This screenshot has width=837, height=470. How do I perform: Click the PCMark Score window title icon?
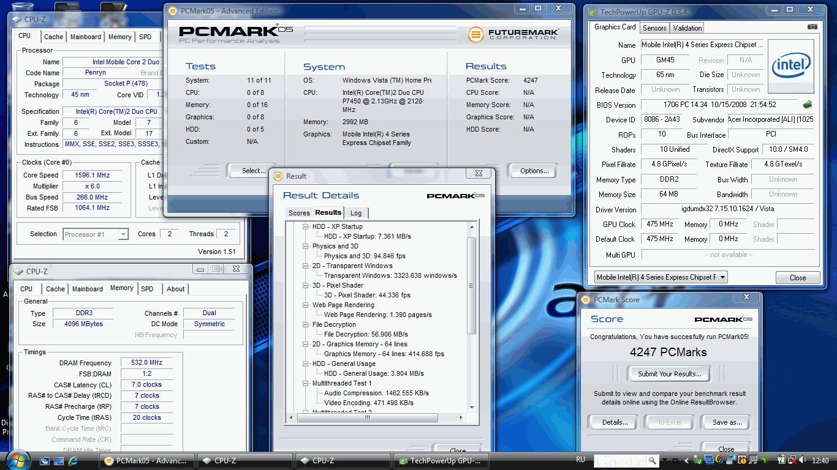[586, 300]
